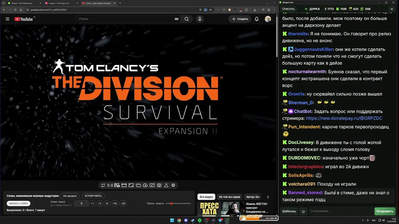Open the donatepay.ru link in chat
The width and height of the screenshot is (399, 224).
[x=344, y=118]
